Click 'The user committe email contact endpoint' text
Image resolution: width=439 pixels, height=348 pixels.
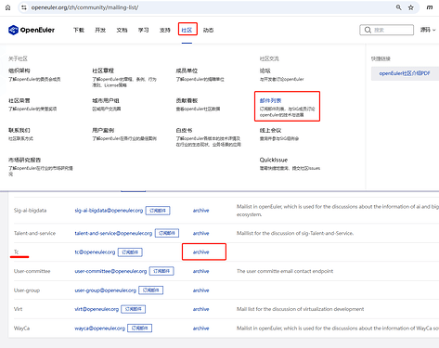(285, 271)
